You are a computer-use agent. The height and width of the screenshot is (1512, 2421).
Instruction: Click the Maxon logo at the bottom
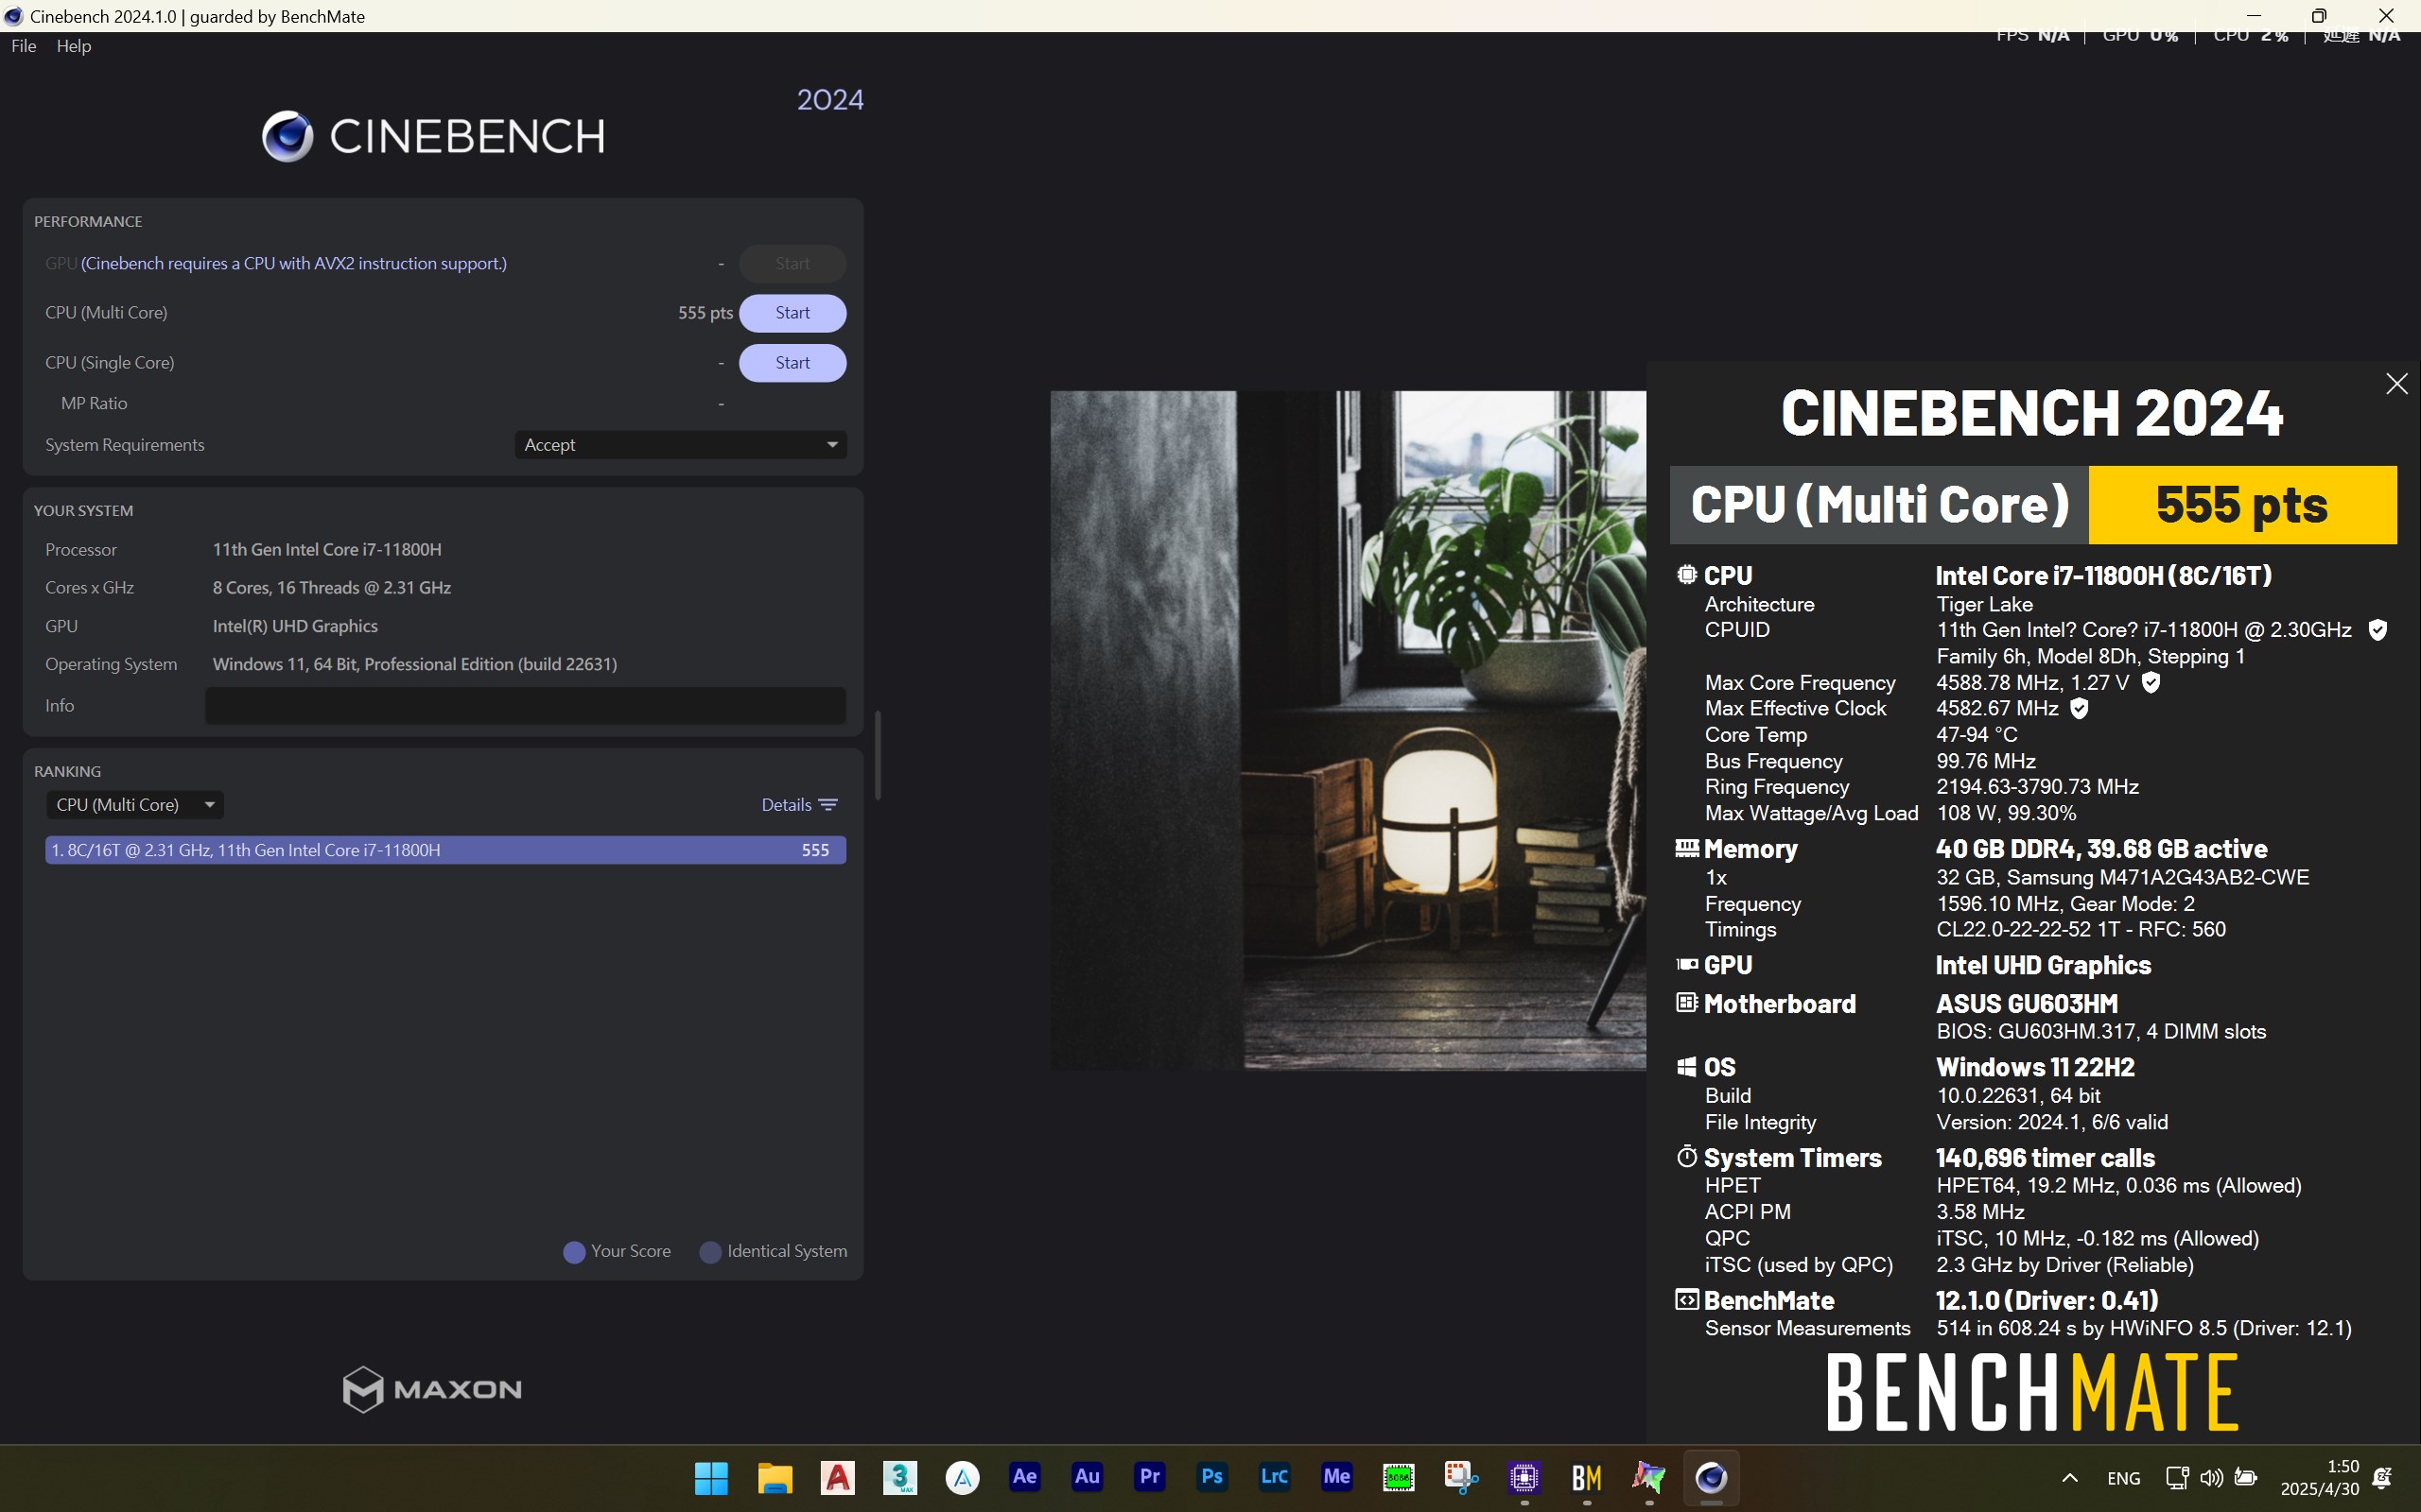point(431,1389)
